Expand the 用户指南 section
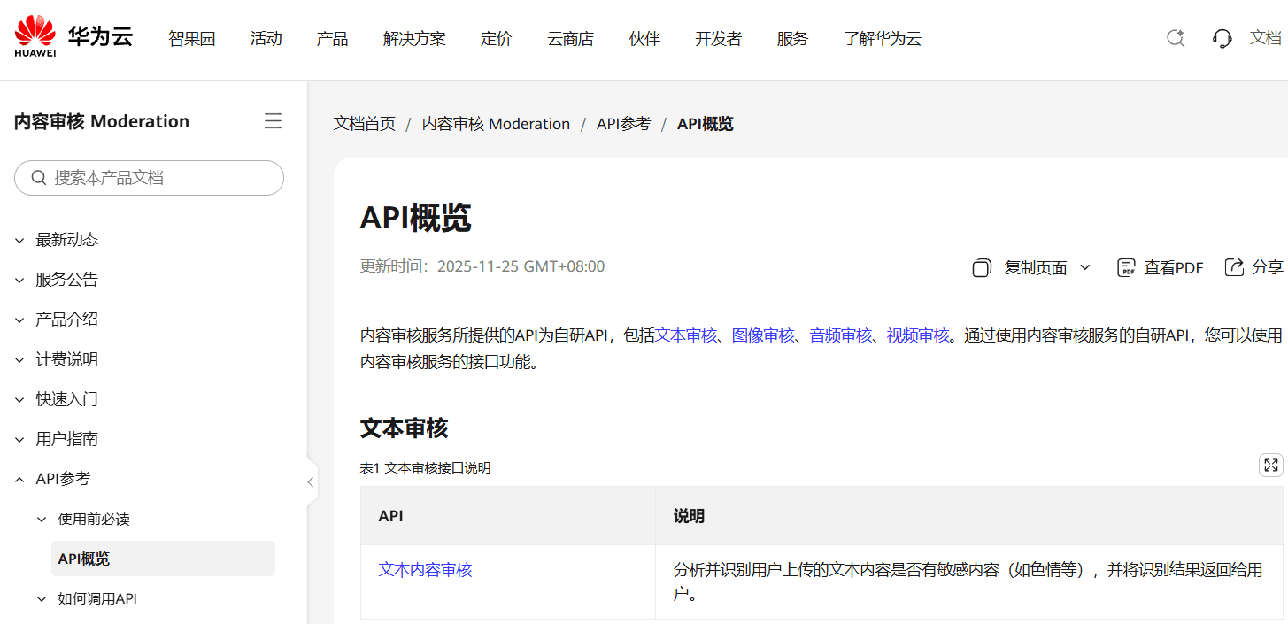Image resolution: width=1288 pixels, height=624 pixels. pyautogui.click(x=19, y=439)
